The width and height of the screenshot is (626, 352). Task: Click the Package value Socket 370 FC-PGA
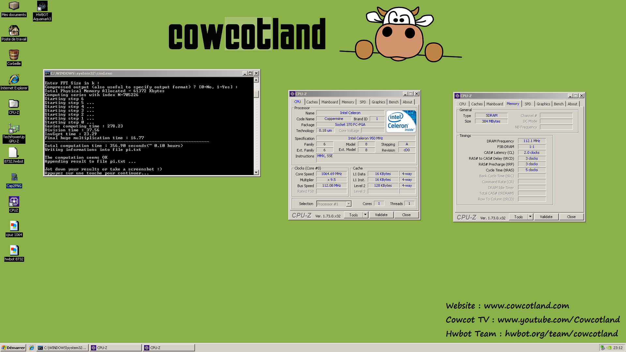click(x=350, y=125)
